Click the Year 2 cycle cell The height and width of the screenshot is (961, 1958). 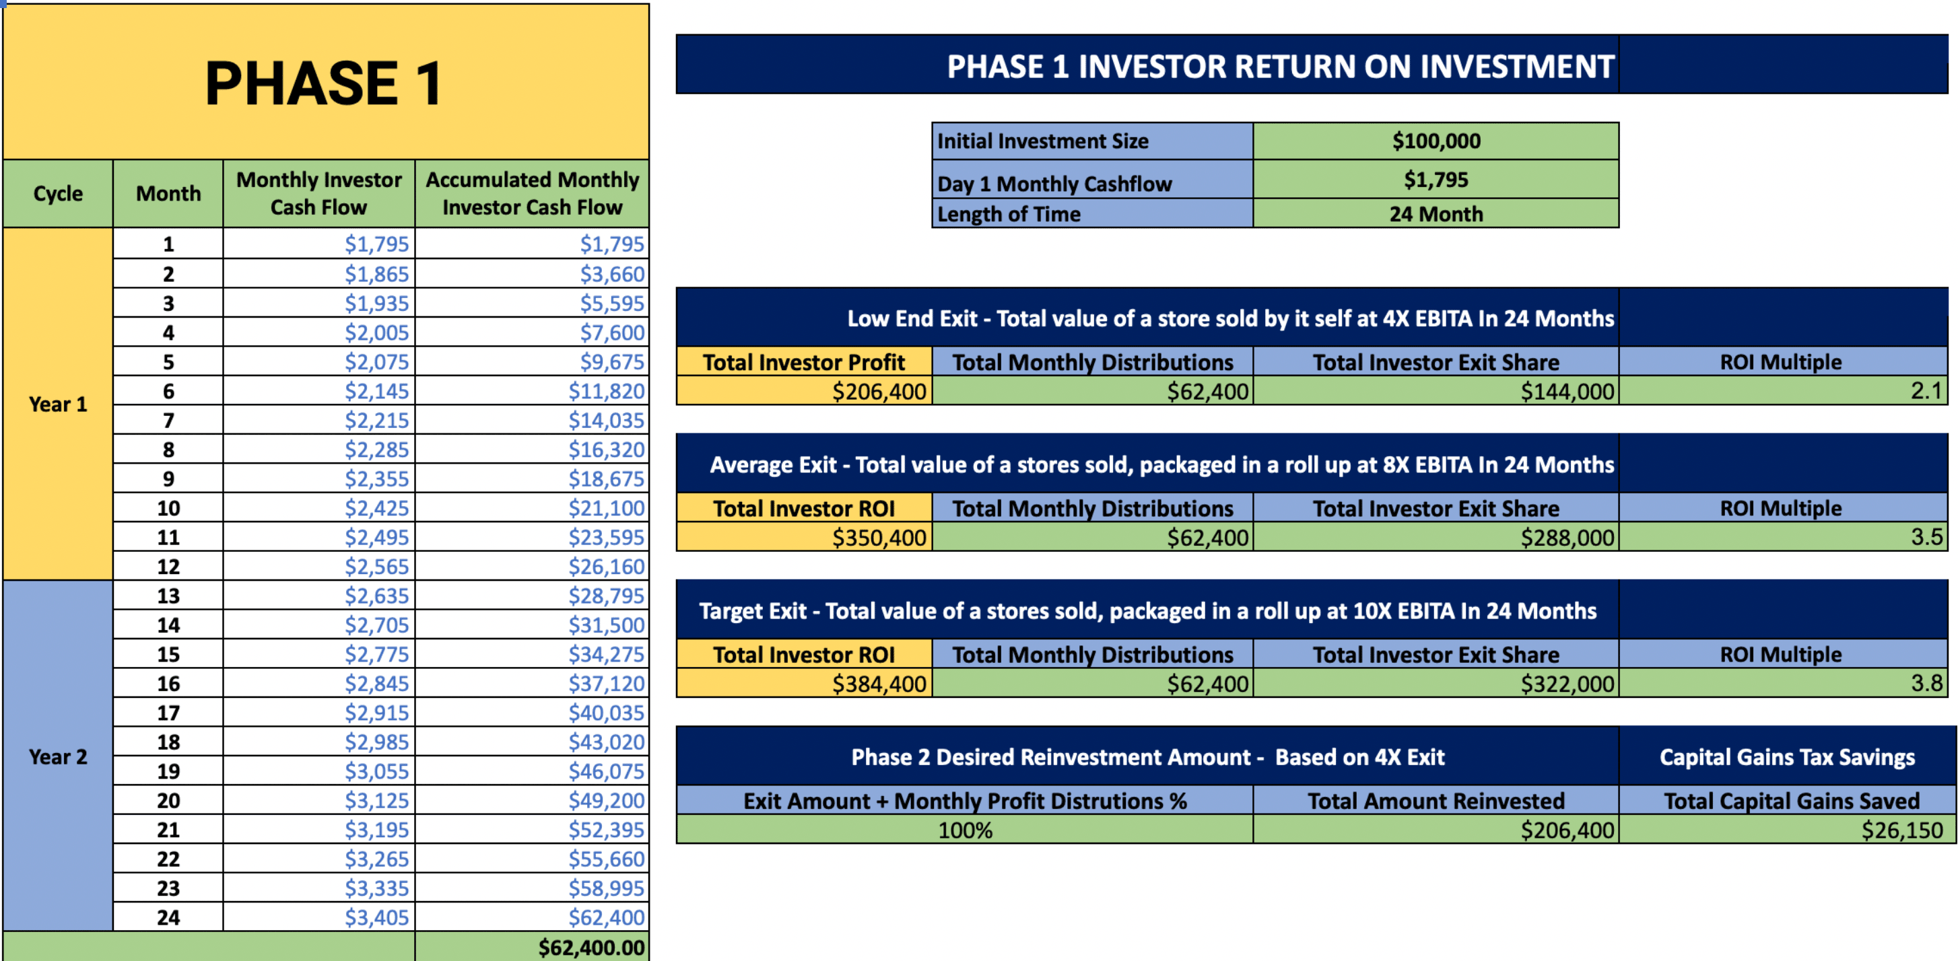tap(58, 756)
